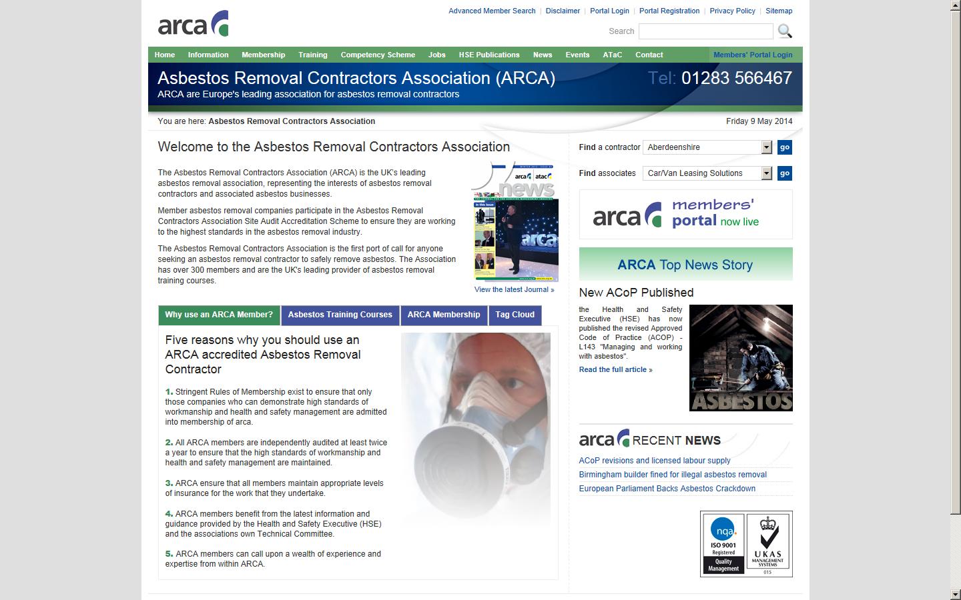Image resolution: width=961 pixels, height=600 pixels.
Task: Open the Tag Cloud tab
Action: pyautogui.click(x=515, y=315)
